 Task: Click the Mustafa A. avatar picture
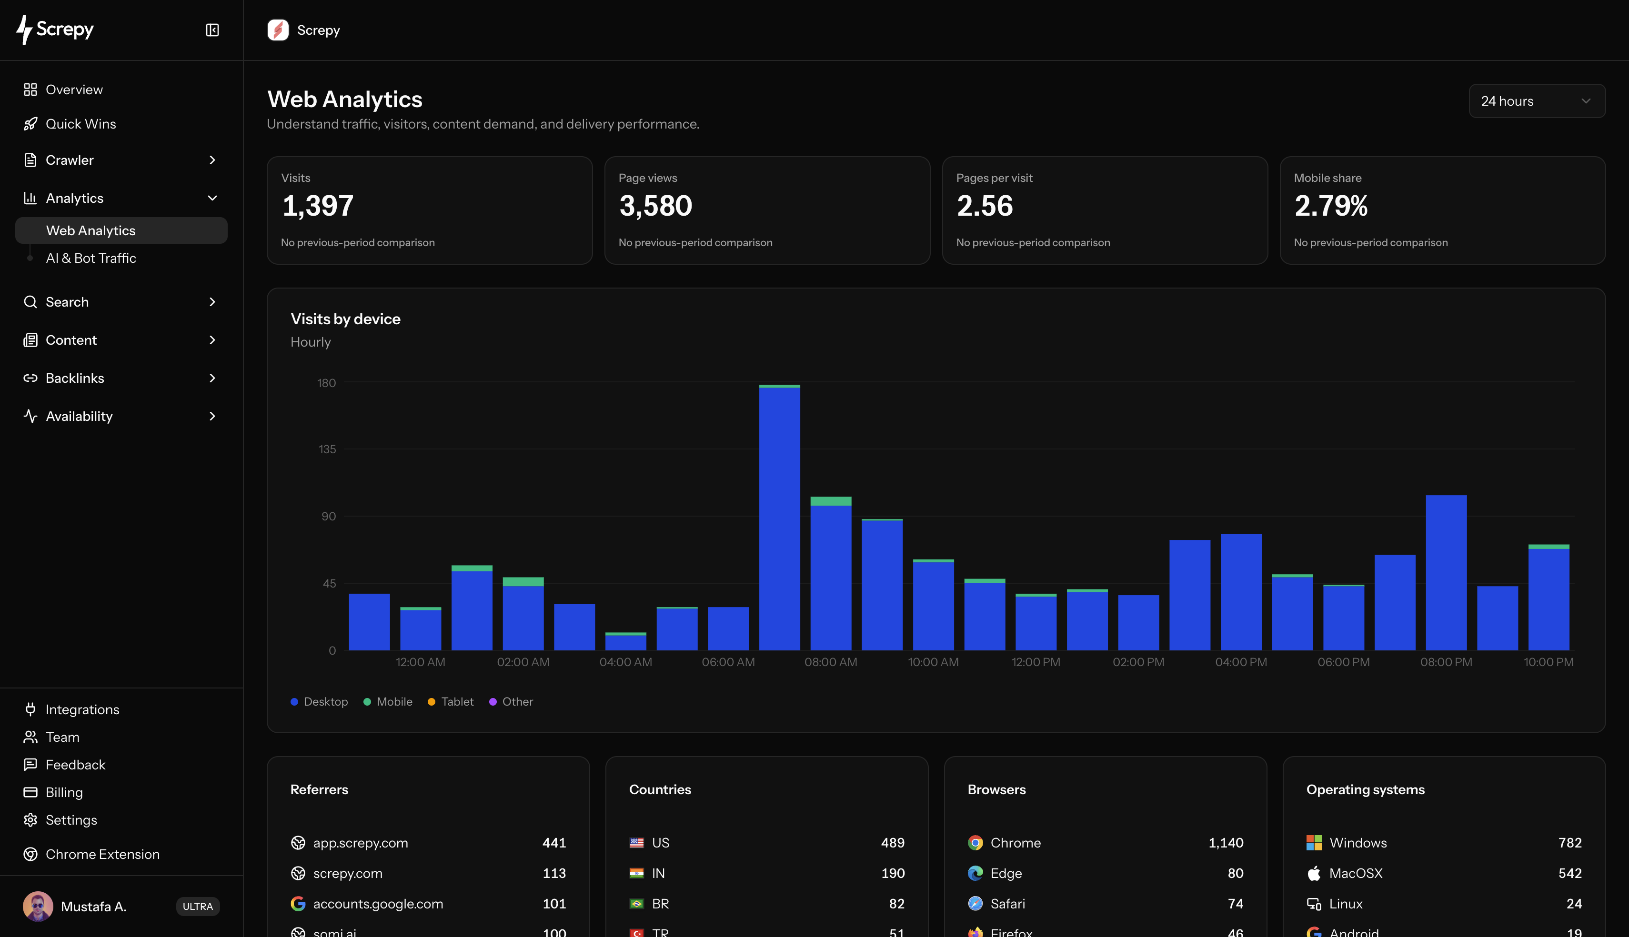[38, 906]
